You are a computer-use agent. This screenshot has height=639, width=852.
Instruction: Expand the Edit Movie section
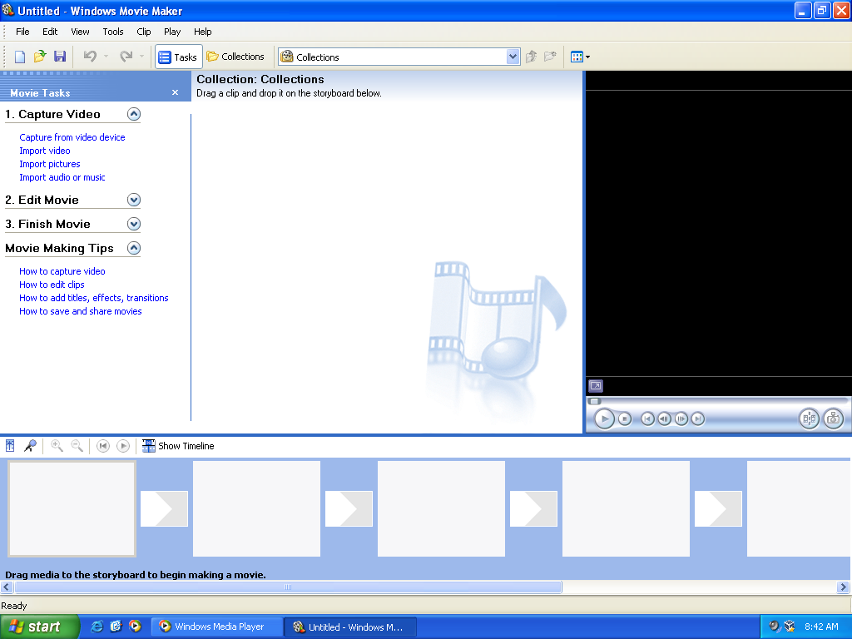134,200
